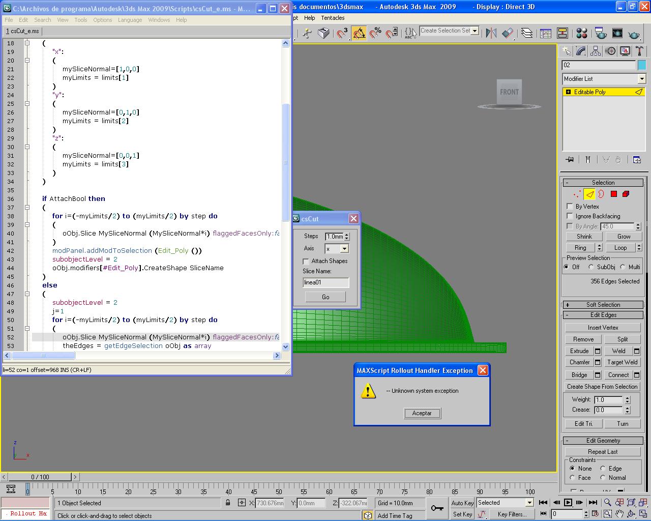The width and height of the screenshot is (651, 521).
Task: Select Multi preview selection radio
Action: click(623, 267)
